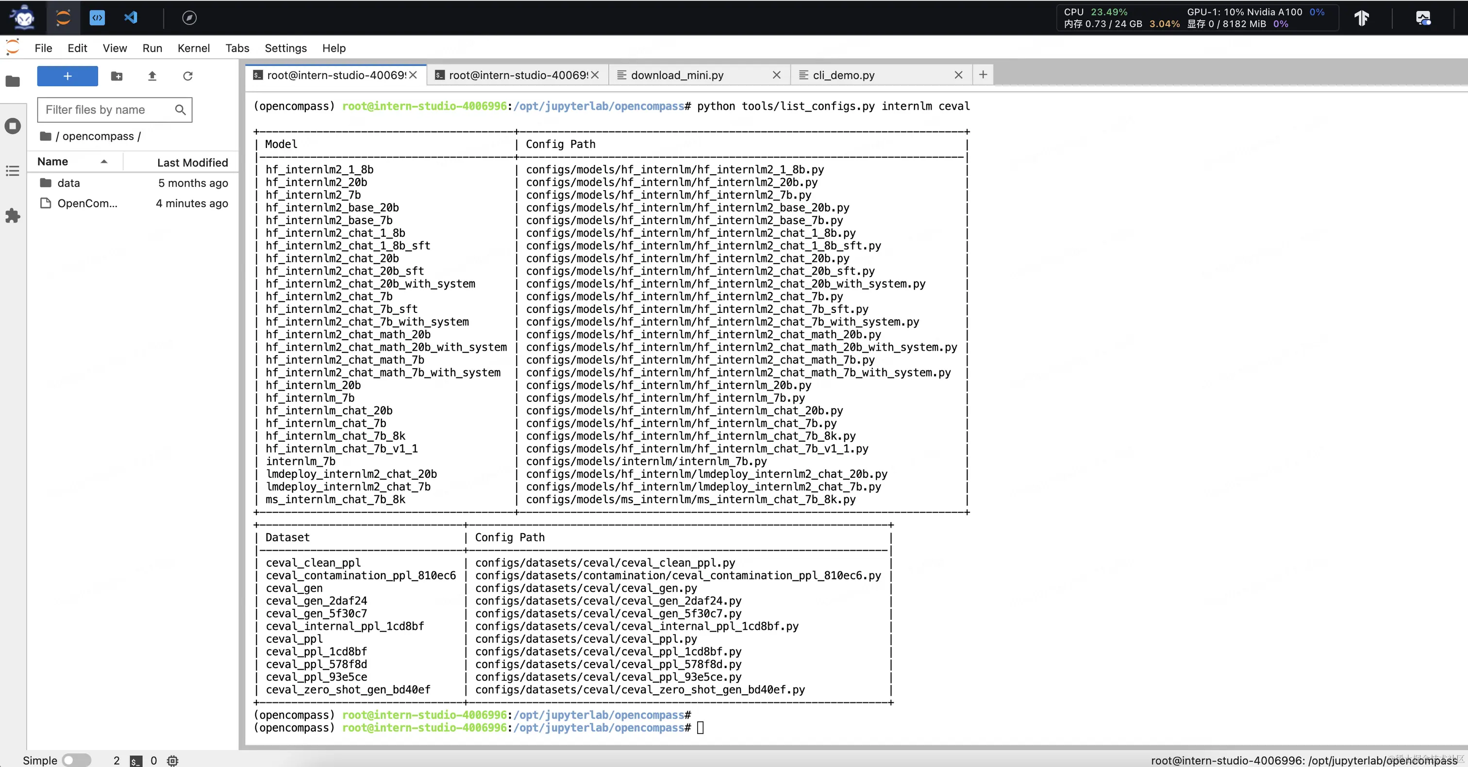Refresh the file browser list
Image resolution: width=1468 pixels, height=767 pixels.
tap(187, 76)
